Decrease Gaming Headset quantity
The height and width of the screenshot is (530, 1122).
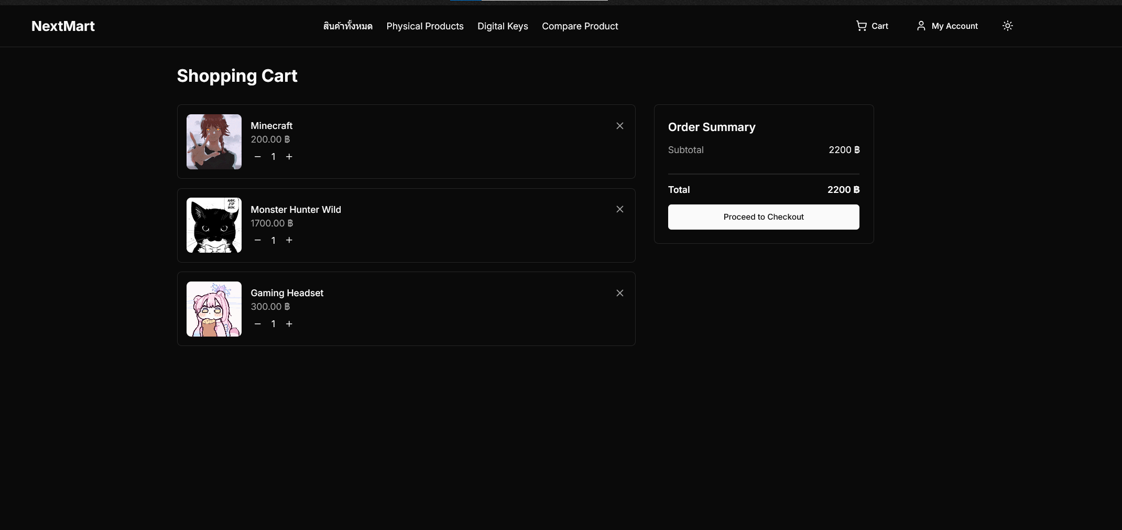(x=257, y=324)
